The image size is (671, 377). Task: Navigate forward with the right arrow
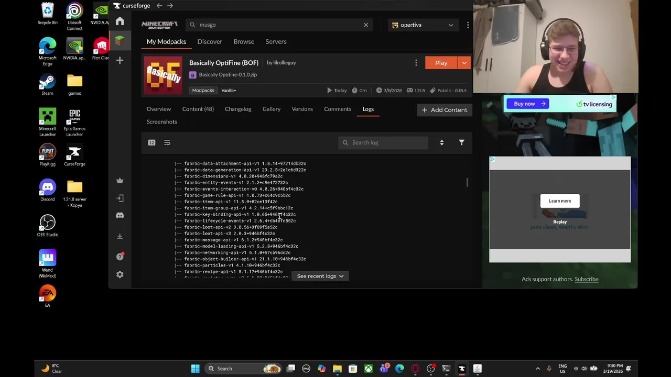coord(170,6)
